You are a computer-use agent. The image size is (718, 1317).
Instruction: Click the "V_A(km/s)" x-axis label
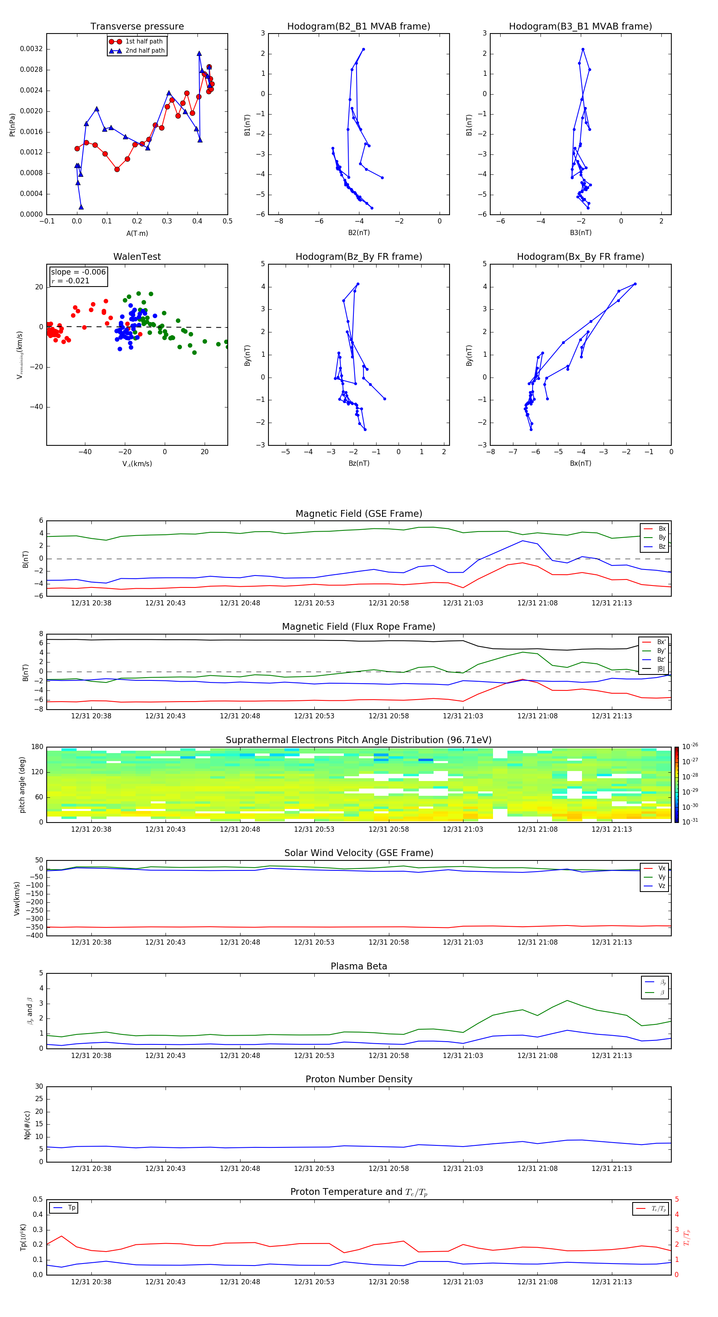point(137,464)
